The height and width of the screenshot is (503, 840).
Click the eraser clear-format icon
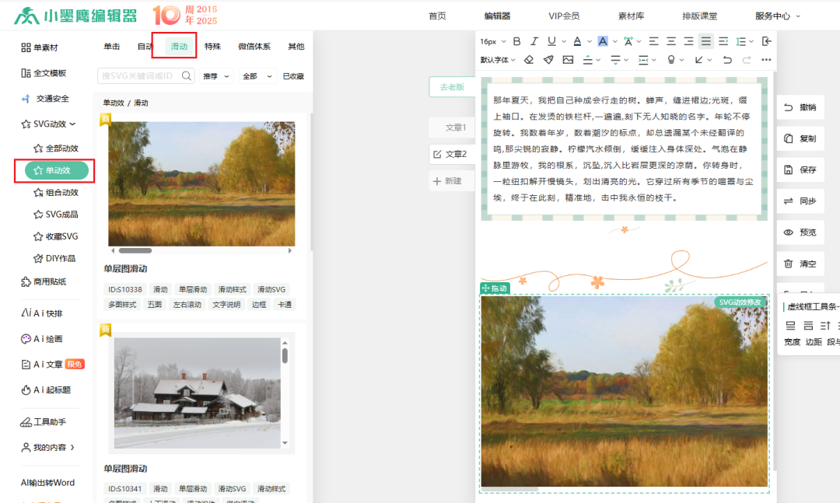point(529,59)
